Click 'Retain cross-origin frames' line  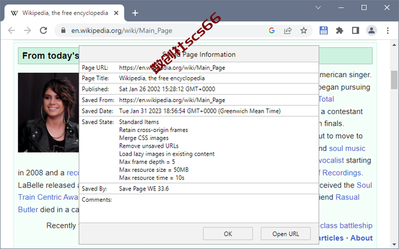[153, 130]
